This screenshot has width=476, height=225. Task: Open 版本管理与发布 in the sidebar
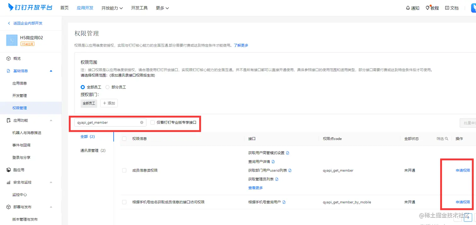coord(25,219)
